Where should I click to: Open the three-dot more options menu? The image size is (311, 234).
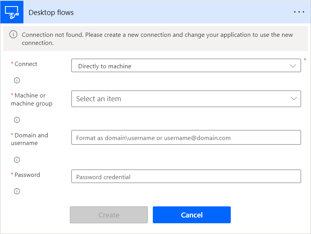pos(299,12)
